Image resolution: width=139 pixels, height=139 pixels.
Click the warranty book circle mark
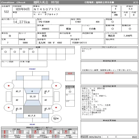(113, 22)
